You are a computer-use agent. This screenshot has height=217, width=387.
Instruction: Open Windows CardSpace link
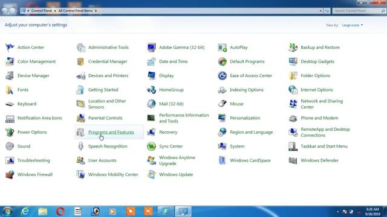[250, 160]
